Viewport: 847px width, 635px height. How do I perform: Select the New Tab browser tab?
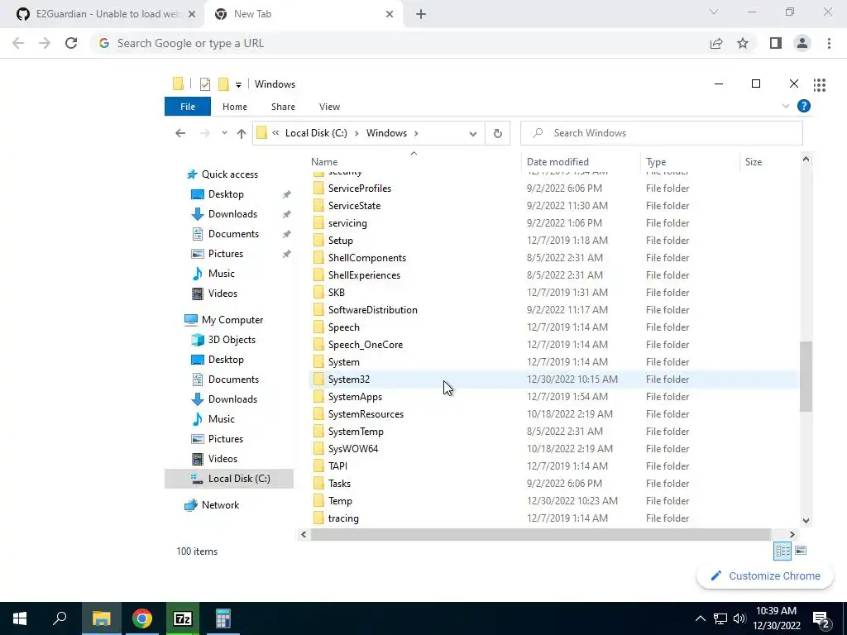(303, 14)
